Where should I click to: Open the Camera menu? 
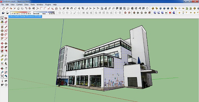coord(19,5)
